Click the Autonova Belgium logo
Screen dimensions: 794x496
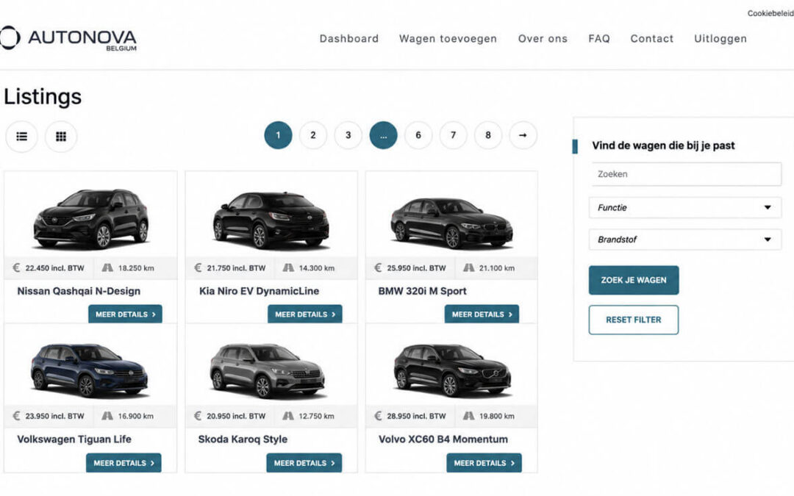[x=68, y=39]
